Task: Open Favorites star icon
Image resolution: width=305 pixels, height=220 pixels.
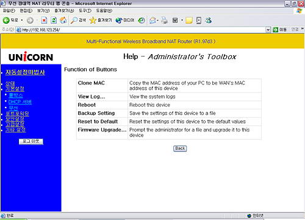Action: point(93,20)
